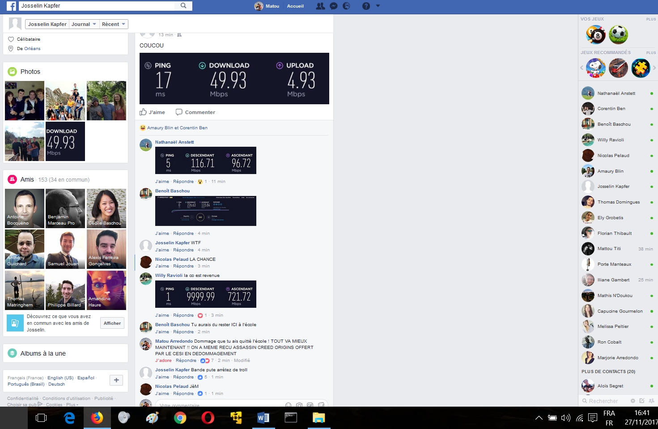Show next recommended games with right arrow
The width and height of the screenshot is (658, 429).
coord(654,68)
